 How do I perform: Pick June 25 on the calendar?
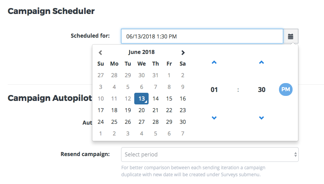click(x=114, y=122)
